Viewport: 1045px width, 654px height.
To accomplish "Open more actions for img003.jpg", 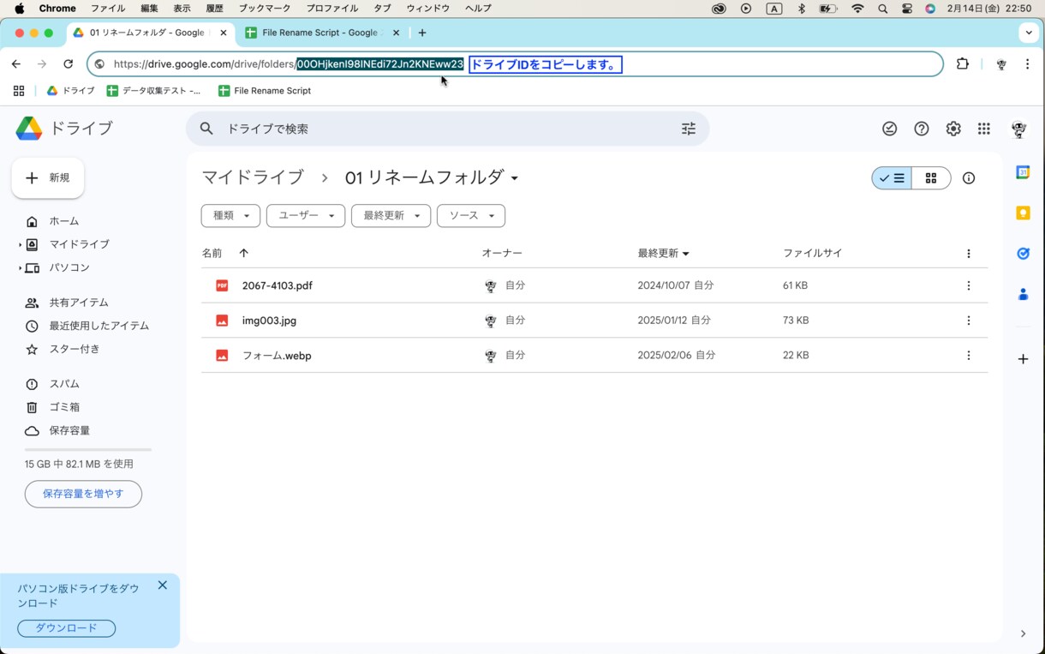I will click(969, 321).
